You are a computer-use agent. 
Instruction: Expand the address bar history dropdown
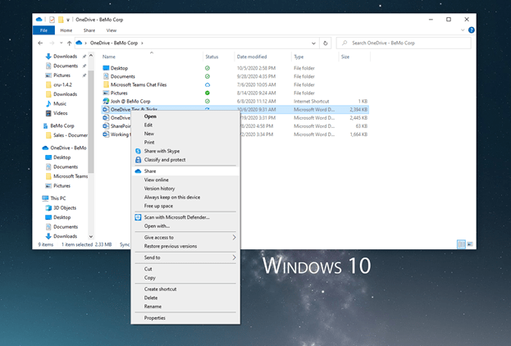pos(313,43)
